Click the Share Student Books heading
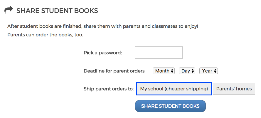Image resolution: width=261 pixels, height=118 pixels. pyautogui.click(x=57, y=11)
